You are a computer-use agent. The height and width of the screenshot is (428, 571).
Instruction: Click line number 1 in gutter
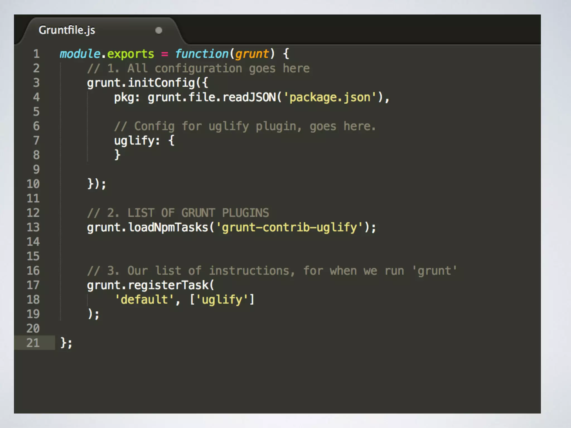(x=36, y=54)
